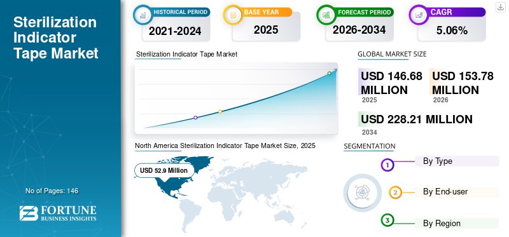Click the USD 228.21 Million 2034 value
The image size is (509, 237).
click(x=417, y=119)
